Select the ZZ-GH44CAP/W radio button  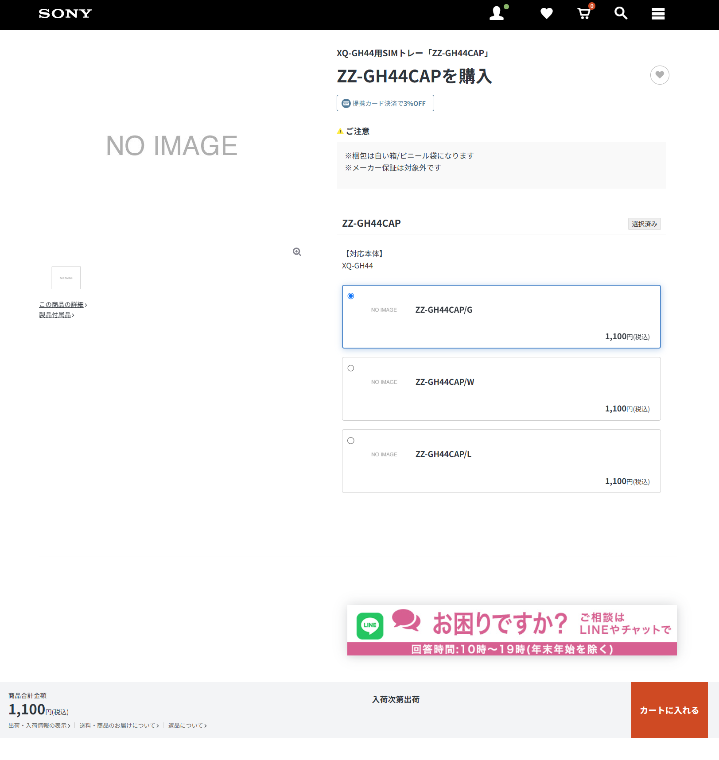pos(351,368)
